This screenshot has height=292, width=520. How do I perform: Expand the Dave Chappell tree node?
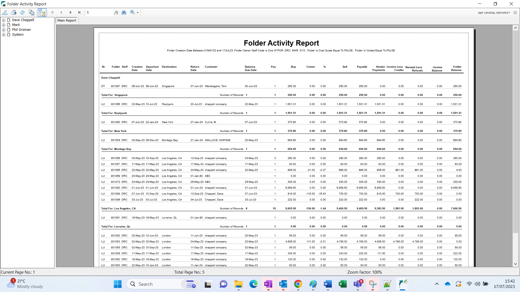[x=4, y=20]
